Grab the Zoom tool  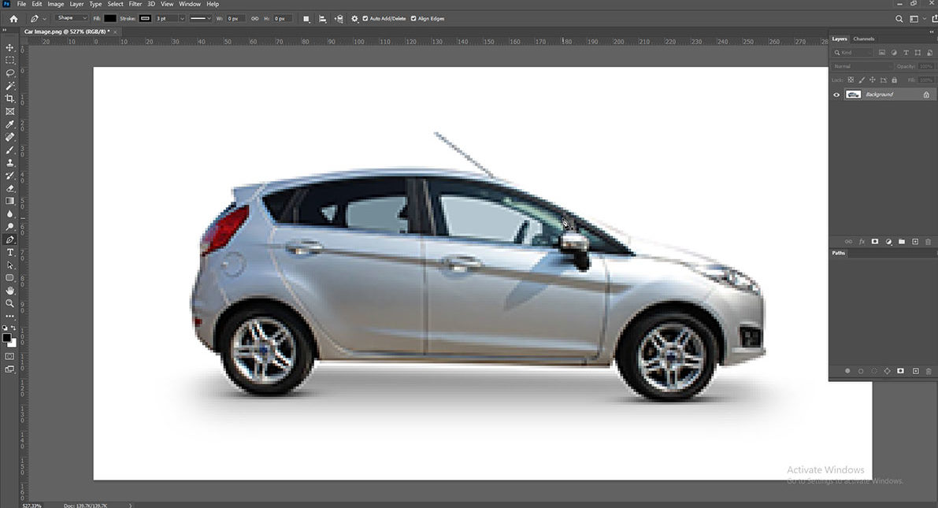10,303
